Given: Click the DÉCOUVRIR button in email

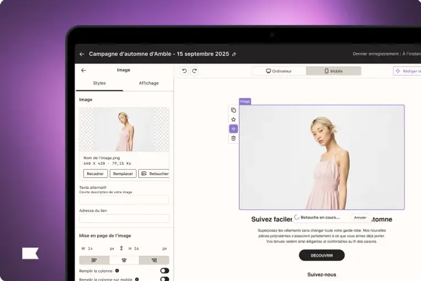Looking at the screenshot, I should tap(322, 255).
